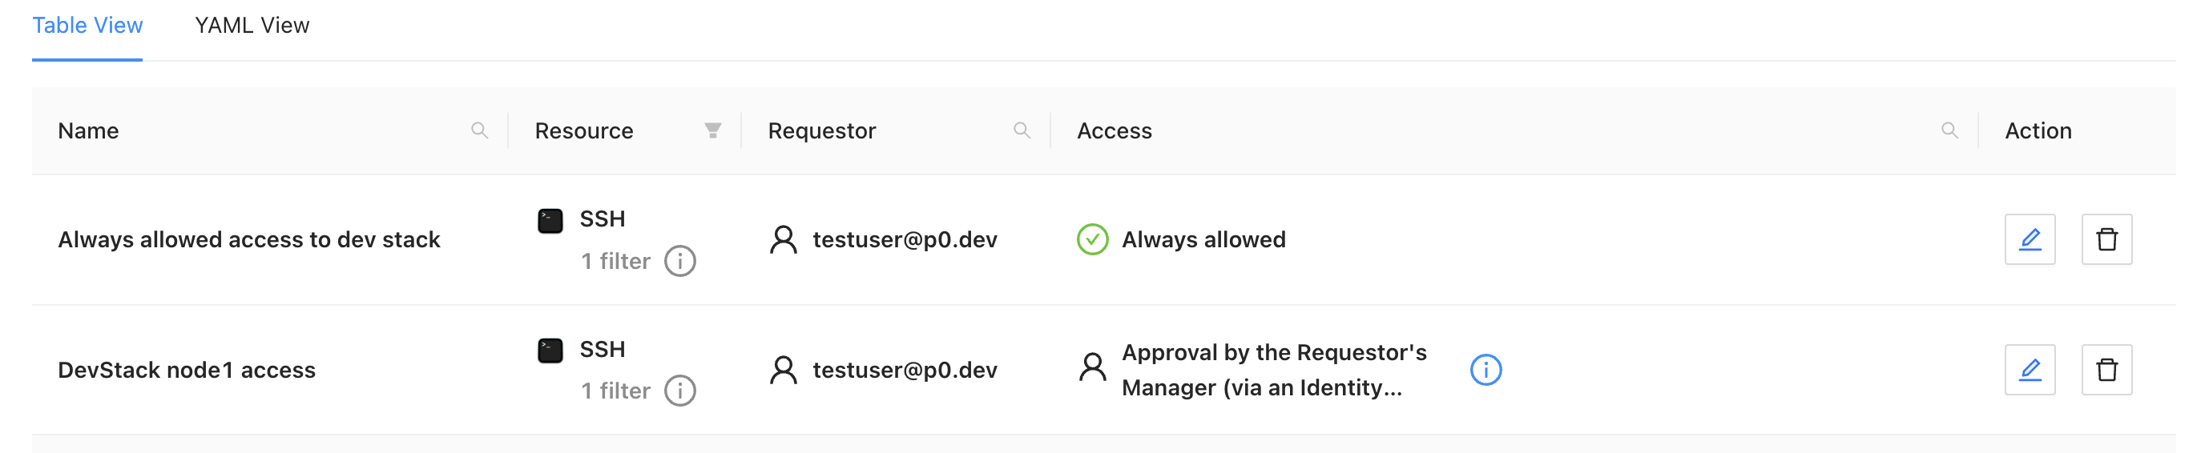Click the green checkmark beside 'Always allowed'
This screenshot has height=453, width=2205.
(1092, 240)
